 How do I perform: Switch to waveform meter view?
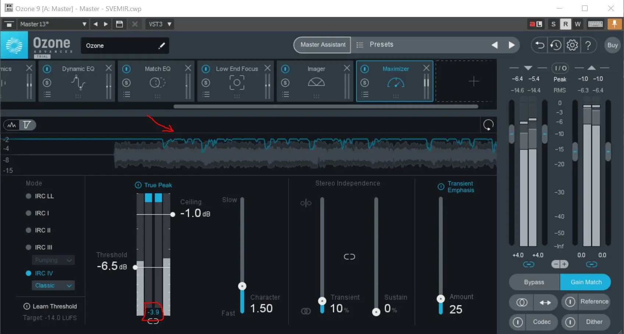pos(12,125)
